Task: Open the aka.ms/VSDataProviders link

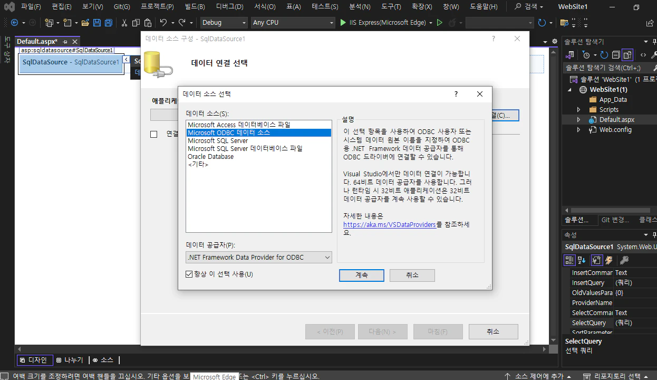Action: pyautogui.click(x=390, y=224)
